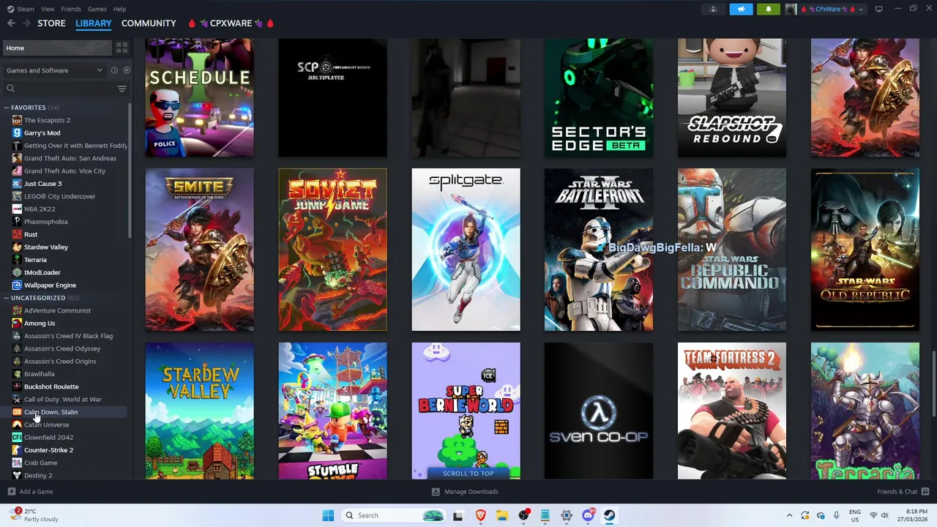Open Star Wars Battlefront II cover
The width and height of the screenshot is (937, 527).
pyautogui.click(x=599, y=250)
